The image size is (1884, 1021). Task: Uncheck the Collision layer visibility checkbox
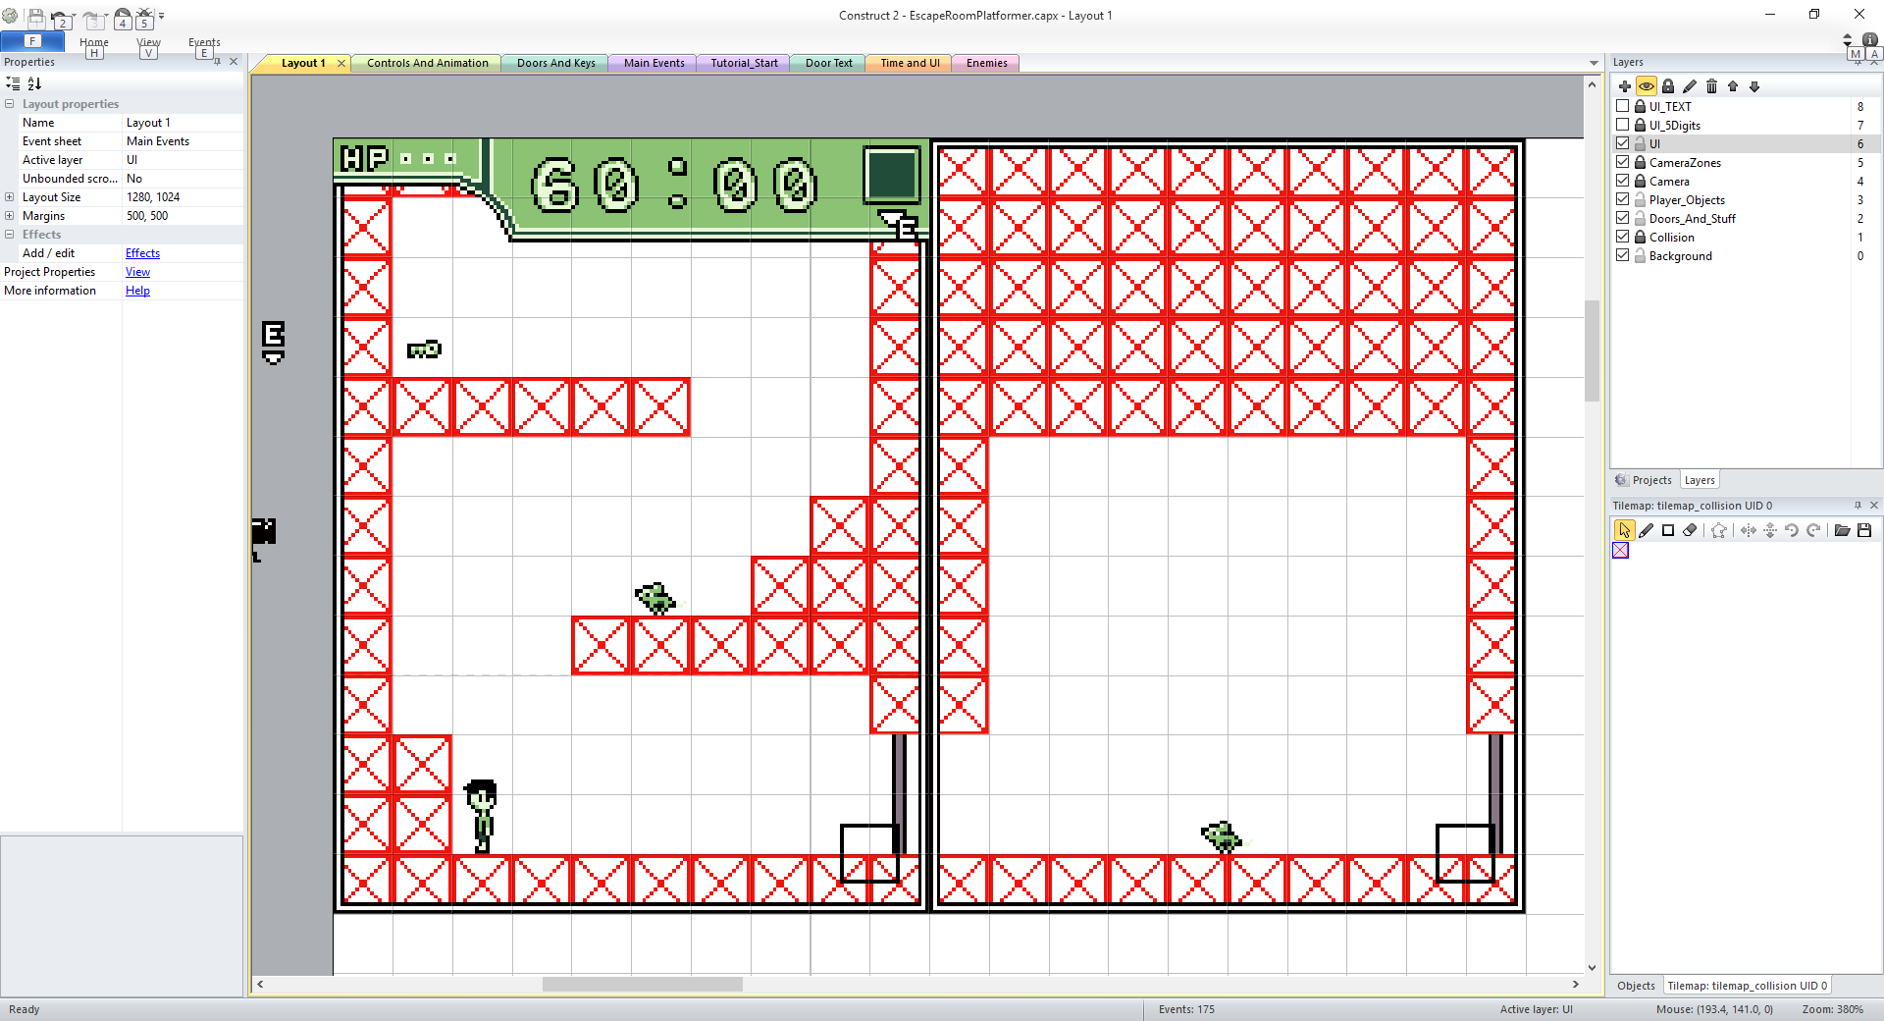pos(1623,237)
